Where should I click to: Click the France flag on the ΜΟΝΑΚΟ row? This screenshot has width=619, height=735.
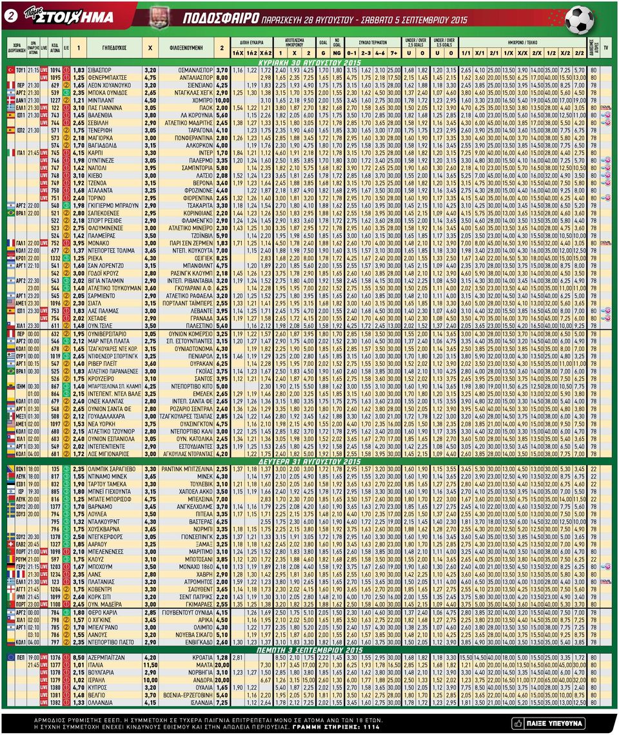tap(11, 243)
